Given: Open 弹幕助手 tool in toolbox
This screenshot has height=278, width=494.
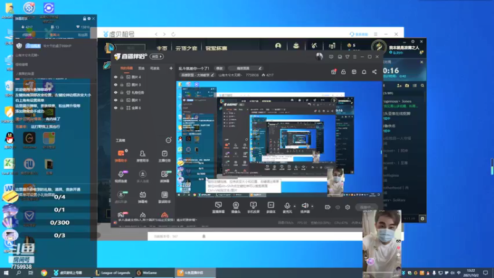Looking at the screenshot, I should coord(120,156).
